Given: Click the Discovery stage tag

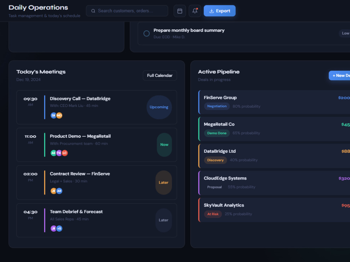Looking at the screenshot, I should pyautogui.click(x=215, y=160).
